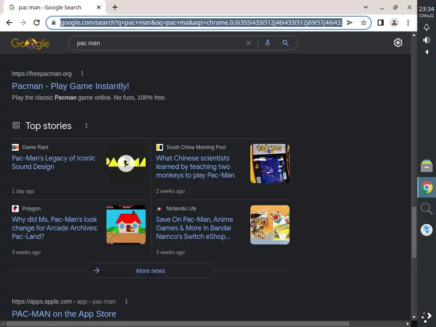Click the Nintendo Life anime thumbnail

(270, 225)
